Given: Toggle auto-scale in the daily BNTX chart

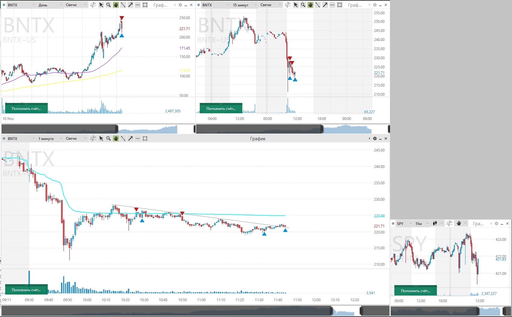Looking at the screenshot, I should [x=93, y=5].
